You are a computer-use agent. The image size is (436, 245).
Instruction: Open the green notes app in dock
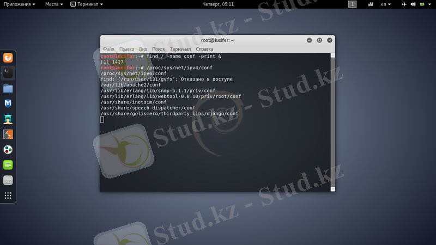pyautogui.click(x=8, y=165)
